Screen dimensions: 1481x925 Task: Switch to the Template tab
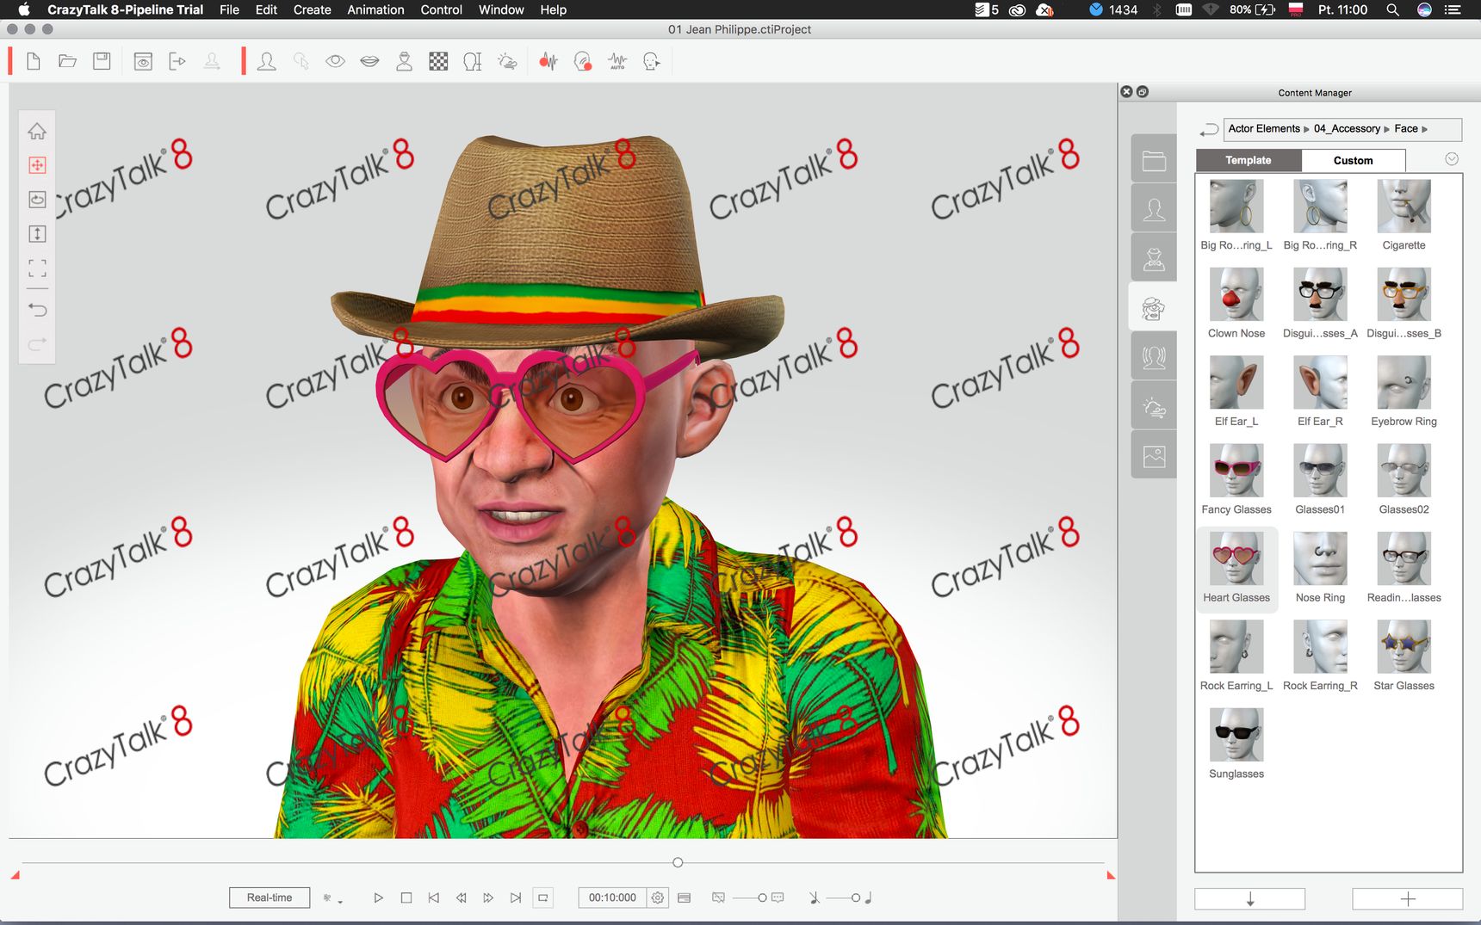tap(1248, 160)
